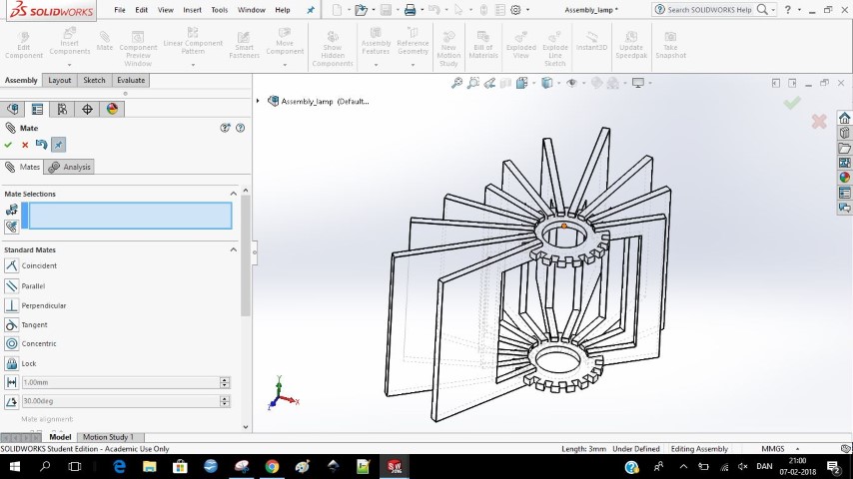
Task: Click the Save button in title toolbar
Action: coord(386,10)
